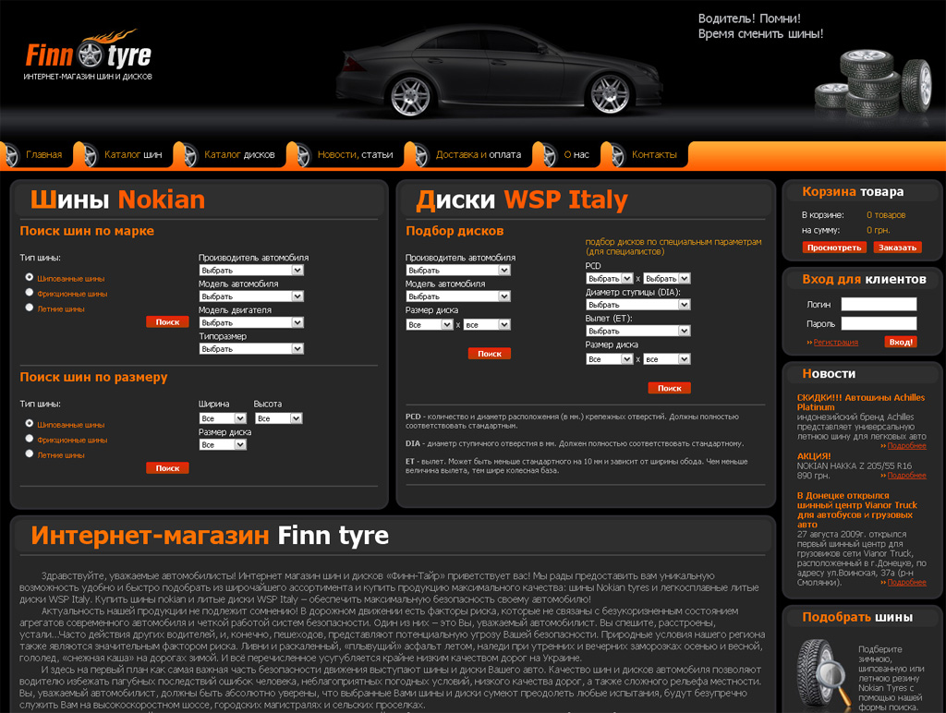Open the Каталог шин menu item
The image size is (946, 713).
(133, 154)
